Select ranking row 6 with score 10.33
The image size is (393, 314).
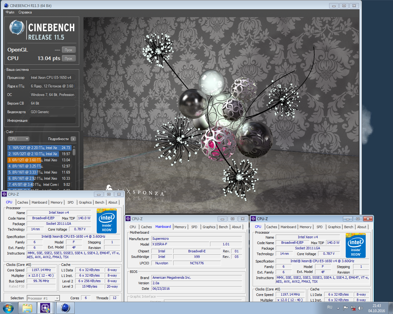pos(39,178)
